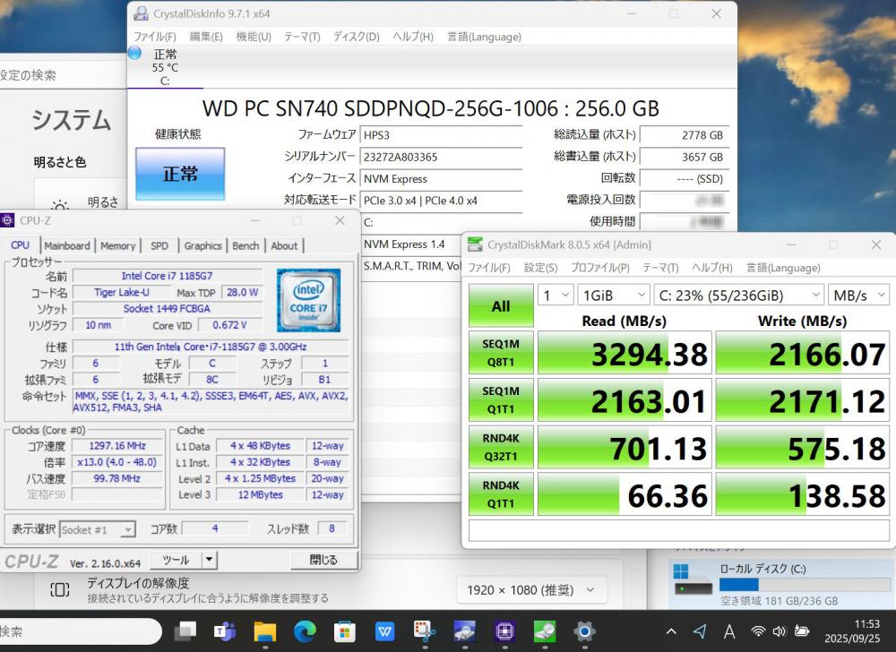Open the 1GiB test size dropdown
Screen dimensions: 896x652
pos(613,296)
